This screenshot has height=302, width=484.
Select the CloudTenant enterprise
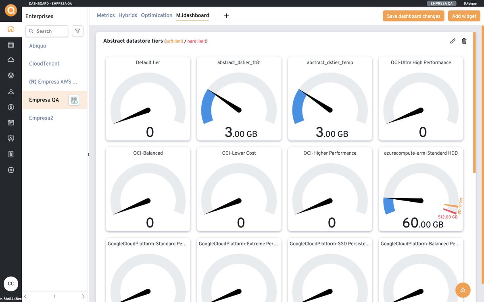pos(44,64)
